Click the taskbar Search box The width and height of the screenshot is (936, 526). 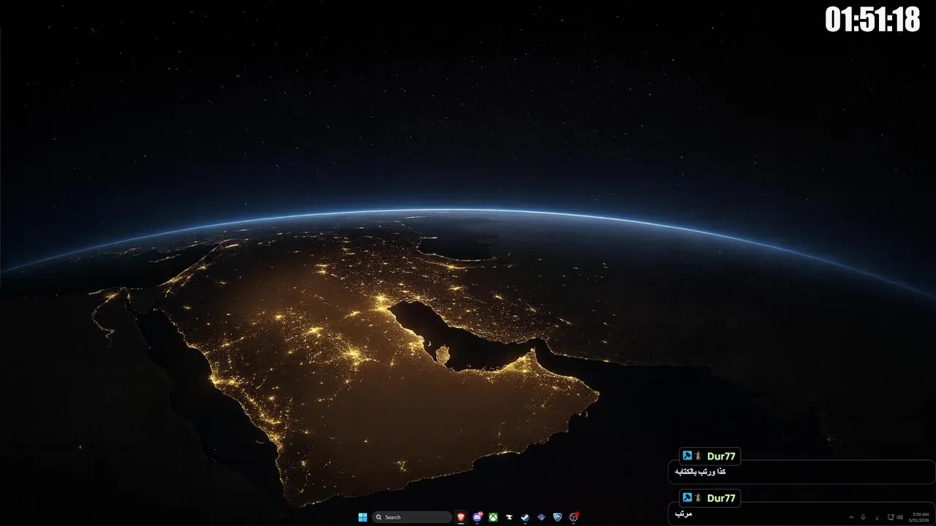pos(412,517)
